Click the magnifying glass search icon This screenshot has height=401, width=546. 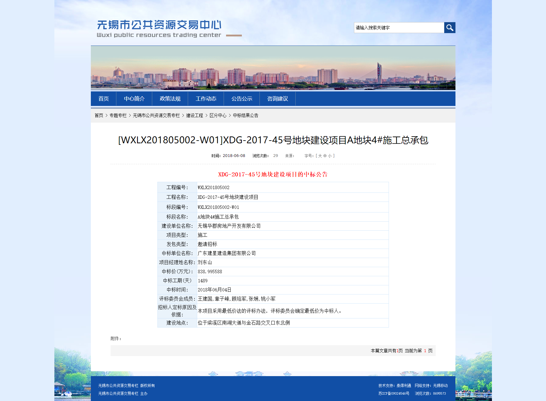coord(449,28)
